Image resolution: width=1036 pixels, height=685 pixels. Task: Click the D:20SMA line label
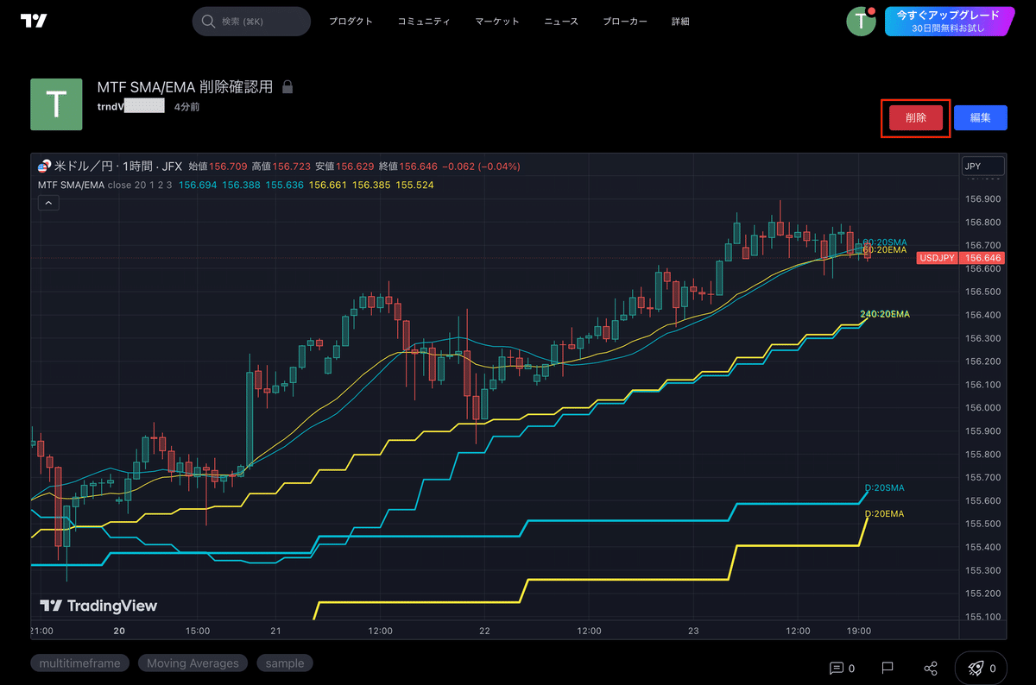click(885, 488)
